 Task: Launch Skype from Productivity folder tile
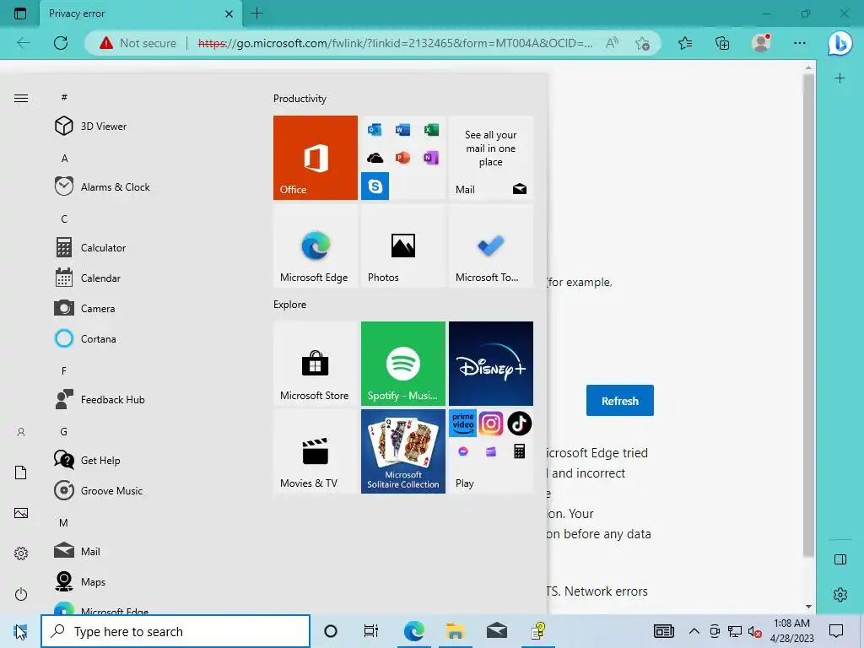point(375,186)
